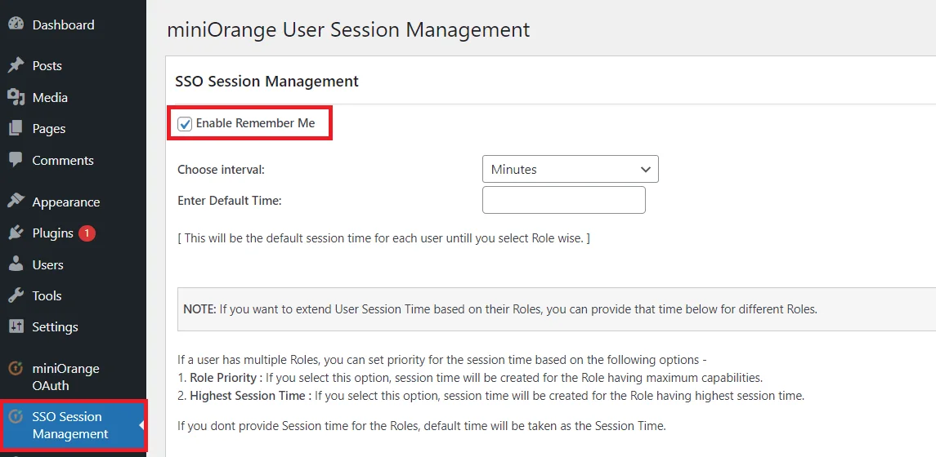
Task: Select the SSO Session Management menu item
Action: coord(73,425)
